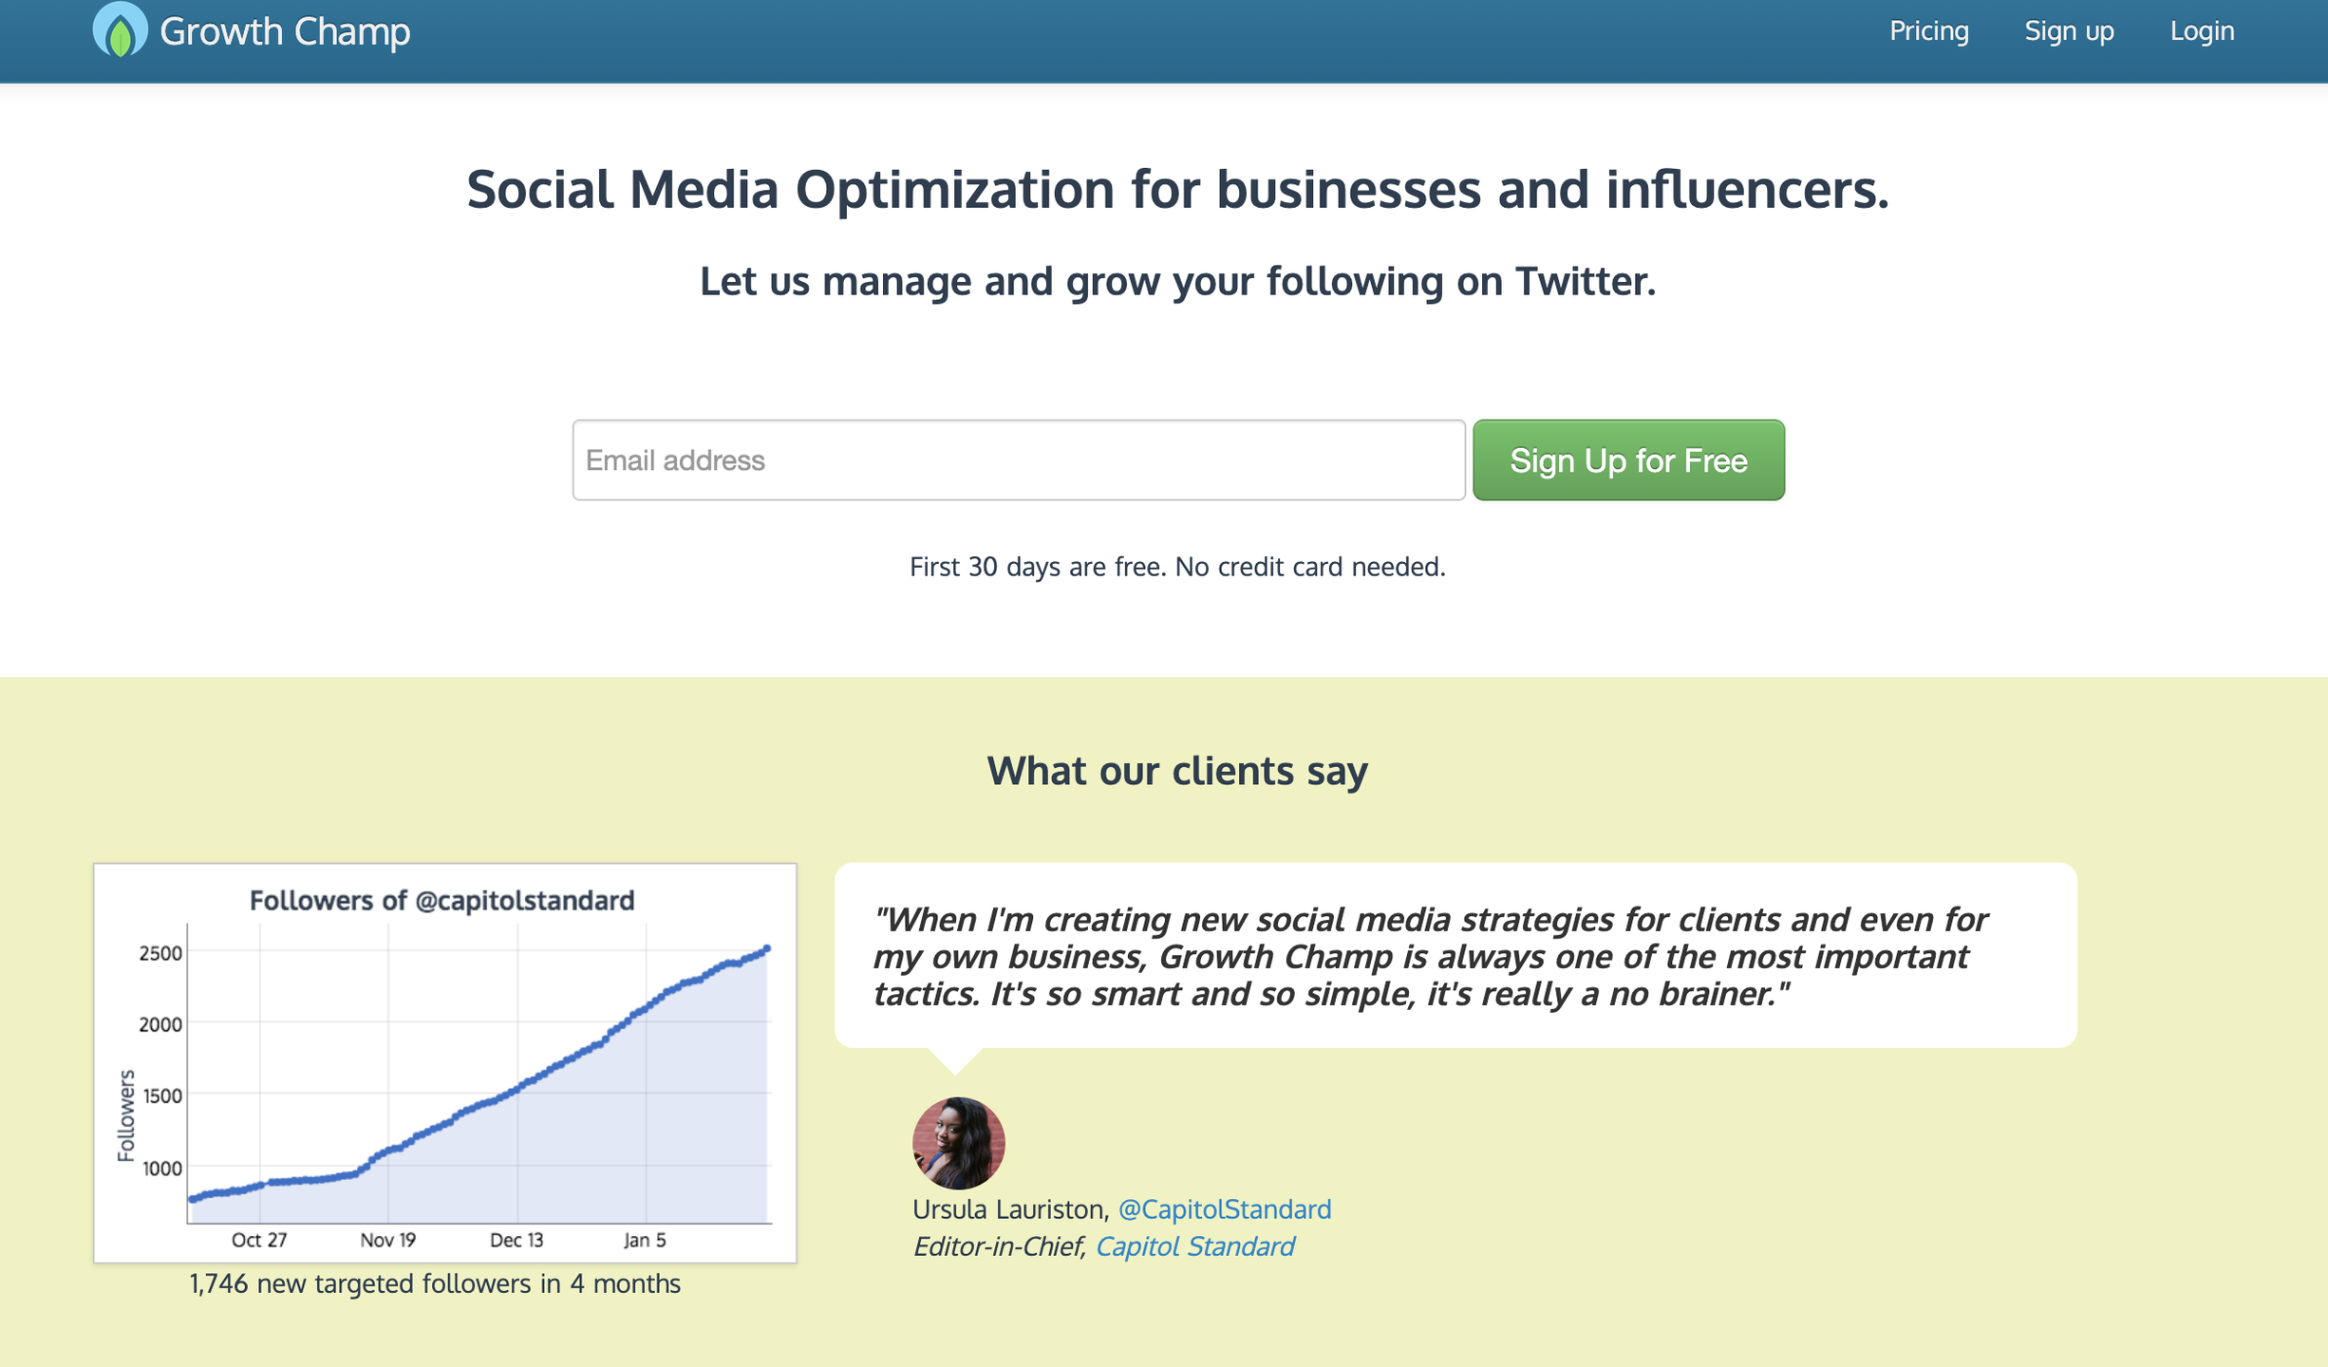Click the Nov 19 axis label

coord(388,1240)
